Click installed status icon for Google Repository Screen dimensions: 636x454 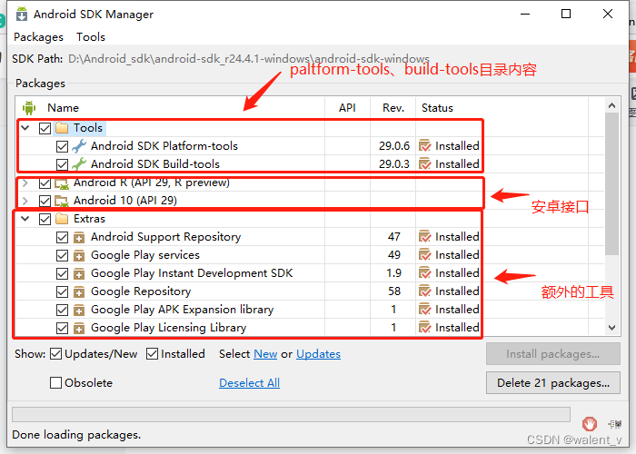[x=424, y=291]
